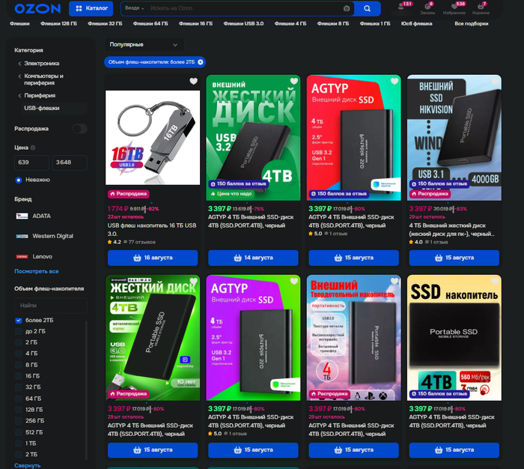Check the '64 ГБ' checkbox
Image resolution: width=524 pixels, height=469 pixels.
pyautogui.click(x=19, y=399)
